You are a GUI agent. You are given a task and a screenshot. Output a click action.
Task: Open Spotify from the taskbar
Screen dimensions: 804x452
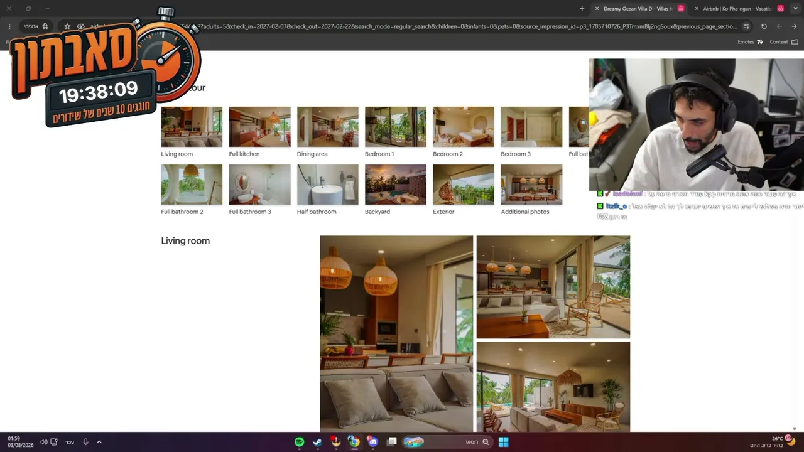tap(300, 442)
